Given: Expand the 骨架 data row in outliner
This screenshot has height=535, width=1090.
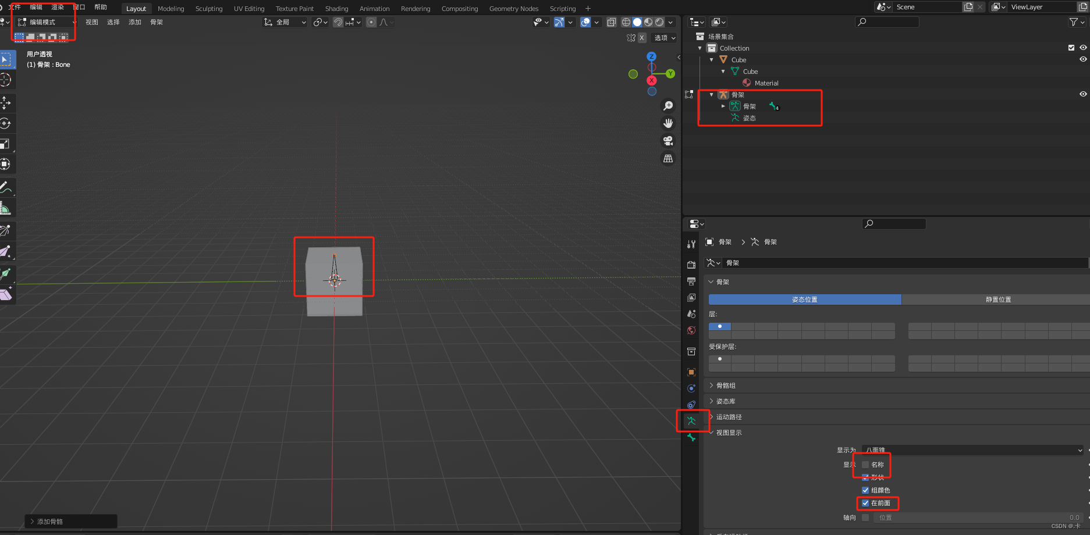Looking at the screenshot, I should click(723, 106).
